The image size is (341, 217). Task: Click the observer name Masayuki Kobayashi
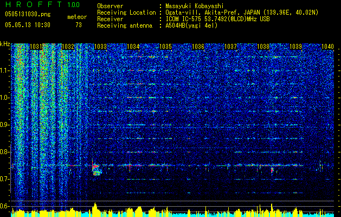pyautogui.click(x=195, y=6)
